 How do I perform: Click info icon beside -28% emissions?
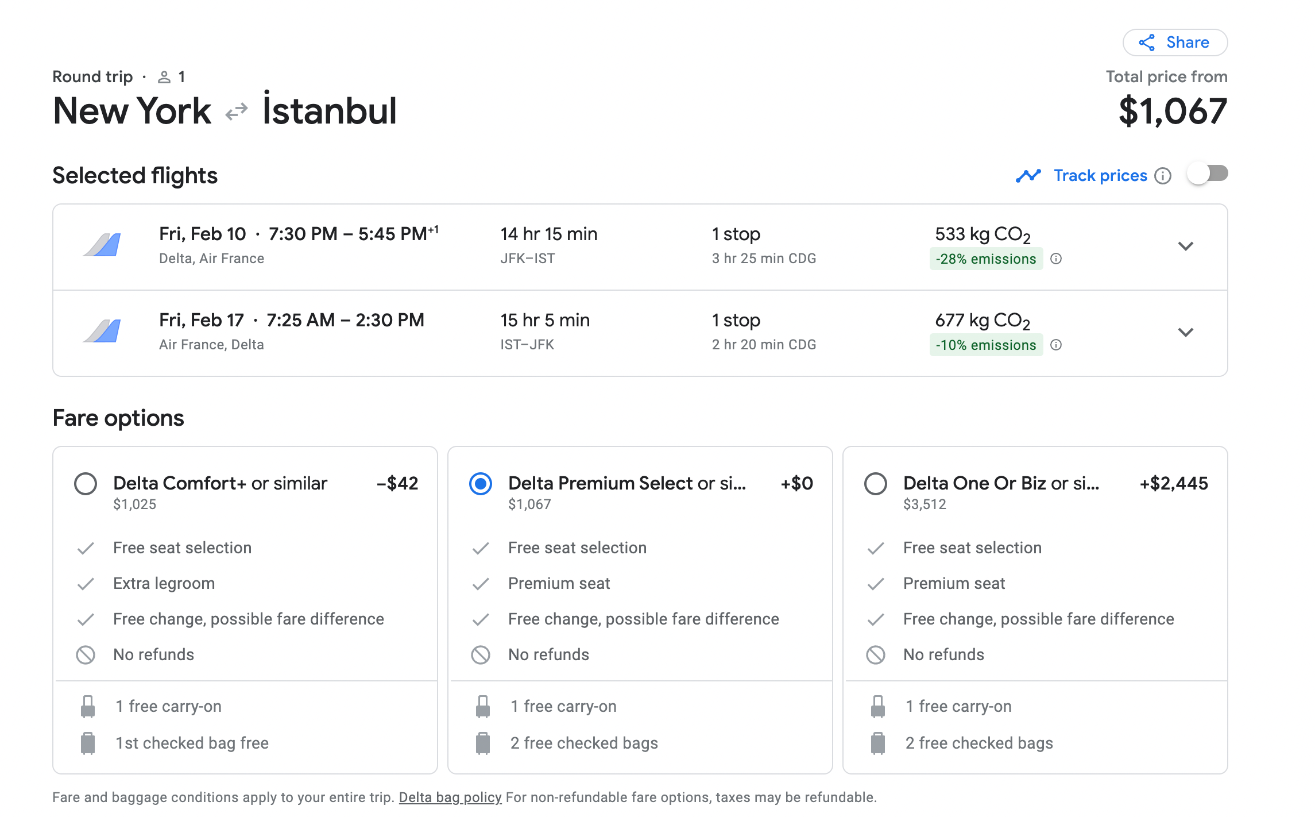coord(1056,259)
